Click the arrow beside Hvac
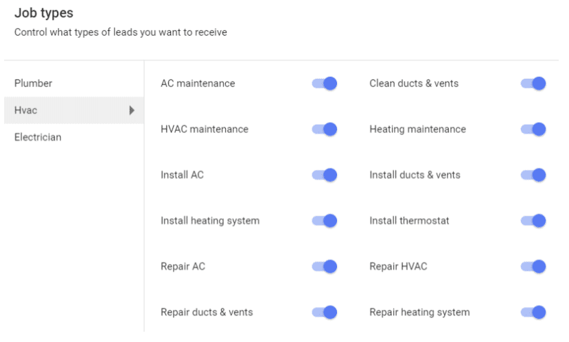Image resolution: width=569 pixels, height=342 pixels. pos(132,110)
